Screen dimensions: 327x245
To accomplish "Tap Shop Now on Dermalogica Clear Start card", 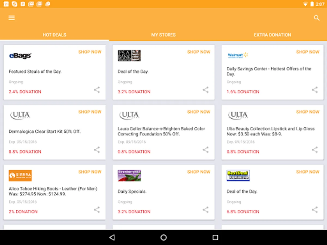I will [90, 112].
